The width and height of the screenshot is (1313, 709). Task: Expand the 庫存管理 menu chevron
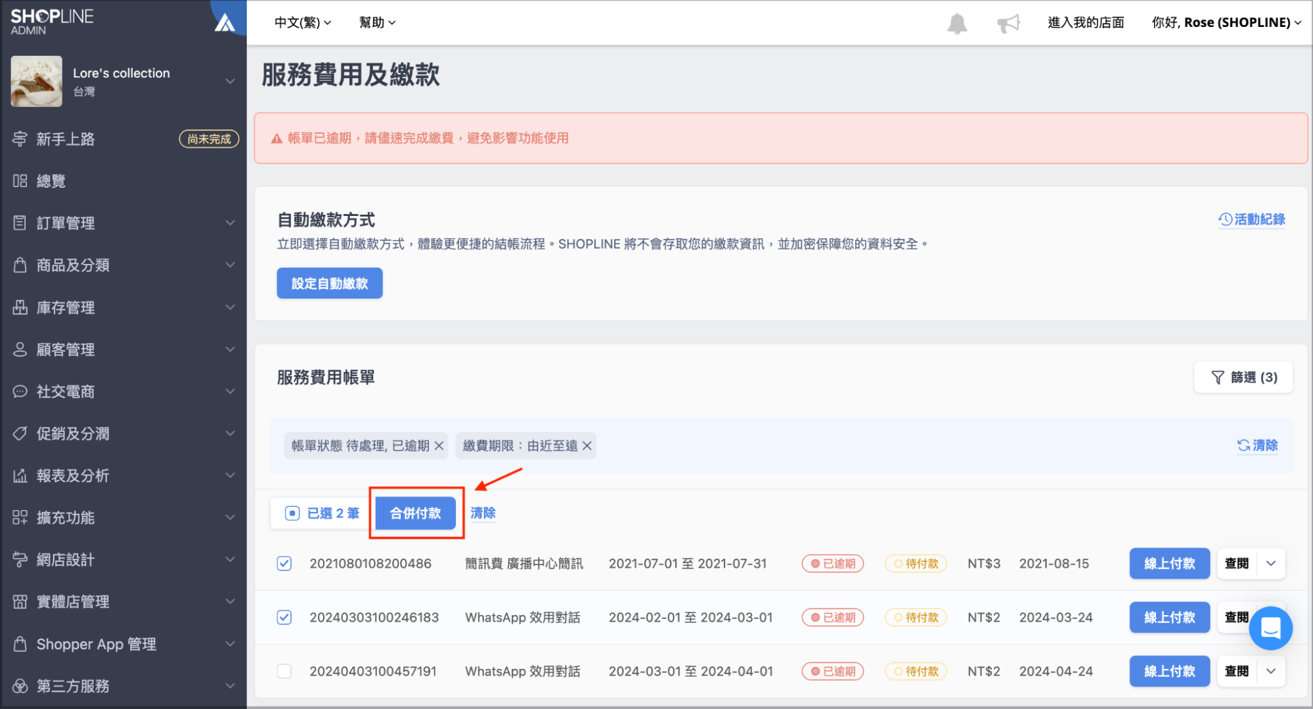click(230, 307)
